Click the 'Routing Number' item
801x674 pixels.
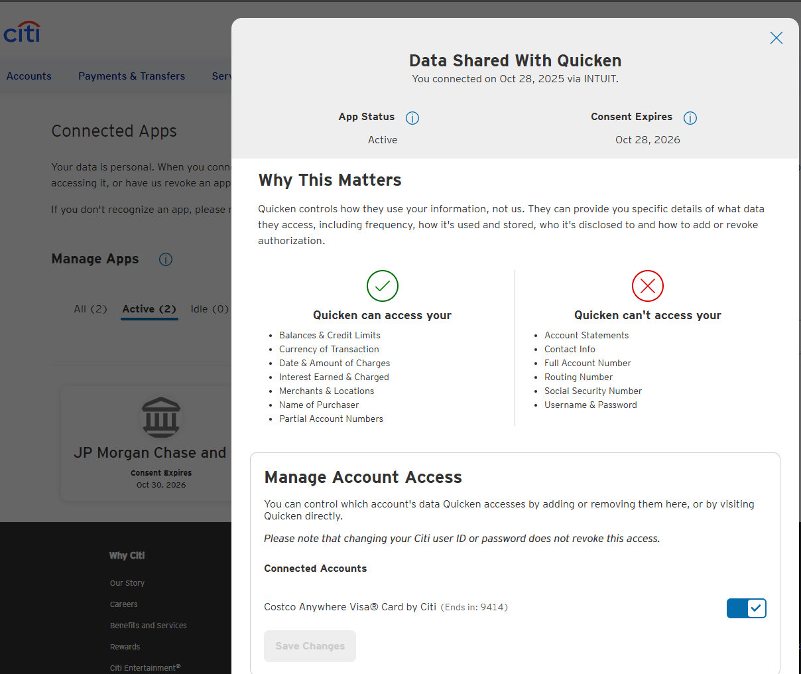click(578, 377)
